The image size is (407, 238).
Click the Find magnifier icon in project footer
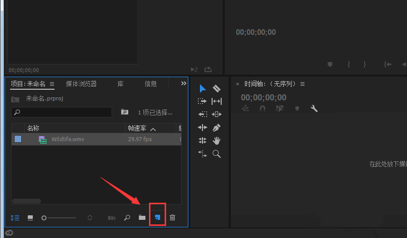(x=127, y=217)
